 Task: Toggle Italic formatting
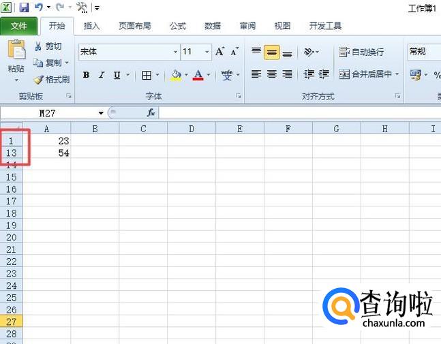point(102,75)
